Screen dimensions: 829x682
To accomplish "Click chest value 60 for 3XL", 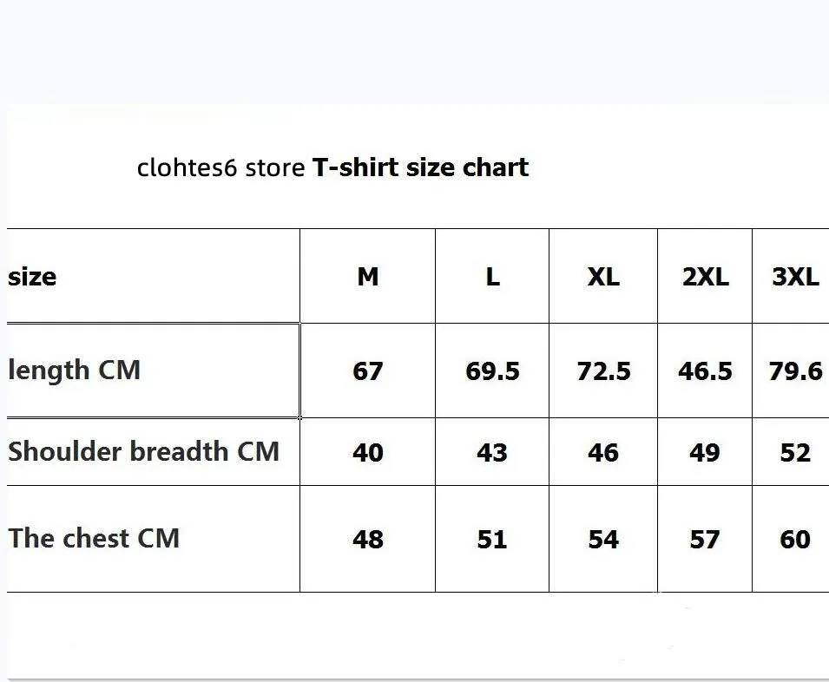I will 795,540.
